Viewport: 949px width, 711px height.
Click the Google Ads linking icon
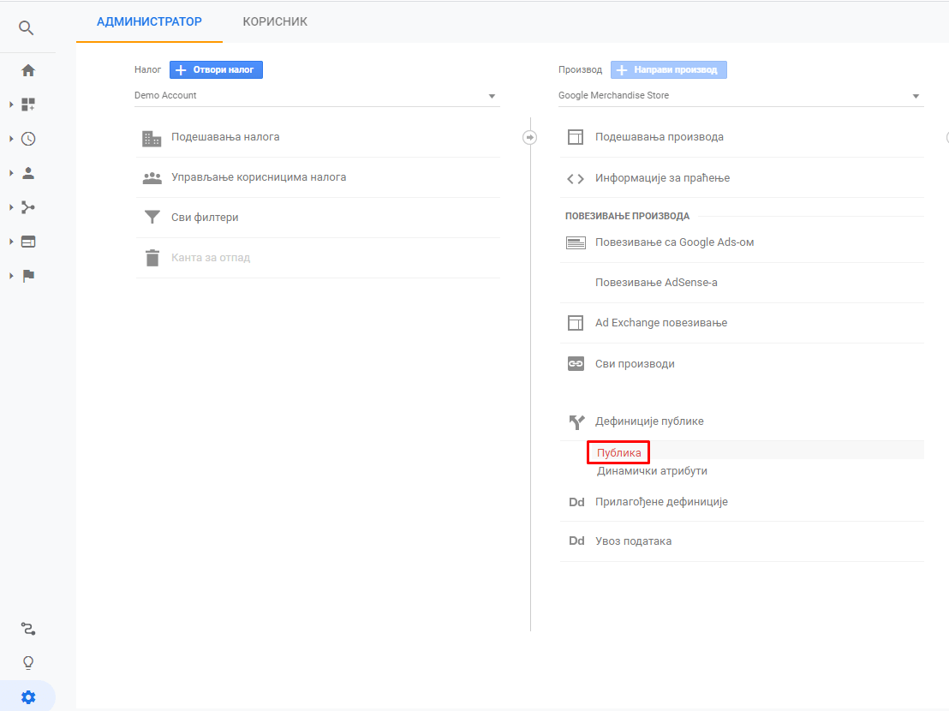(576, 242)
